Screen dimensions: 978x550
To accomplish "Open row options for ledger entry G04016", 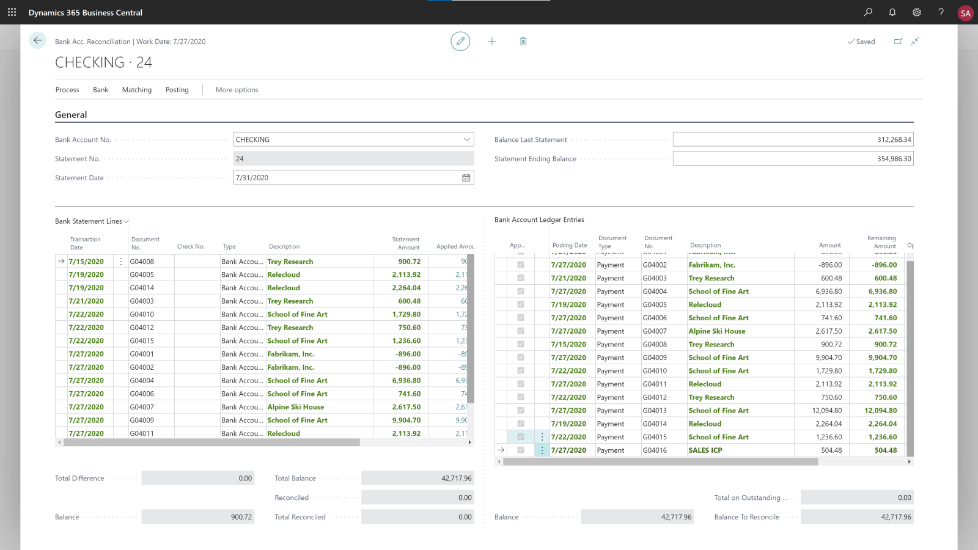I will pos(542,450).
